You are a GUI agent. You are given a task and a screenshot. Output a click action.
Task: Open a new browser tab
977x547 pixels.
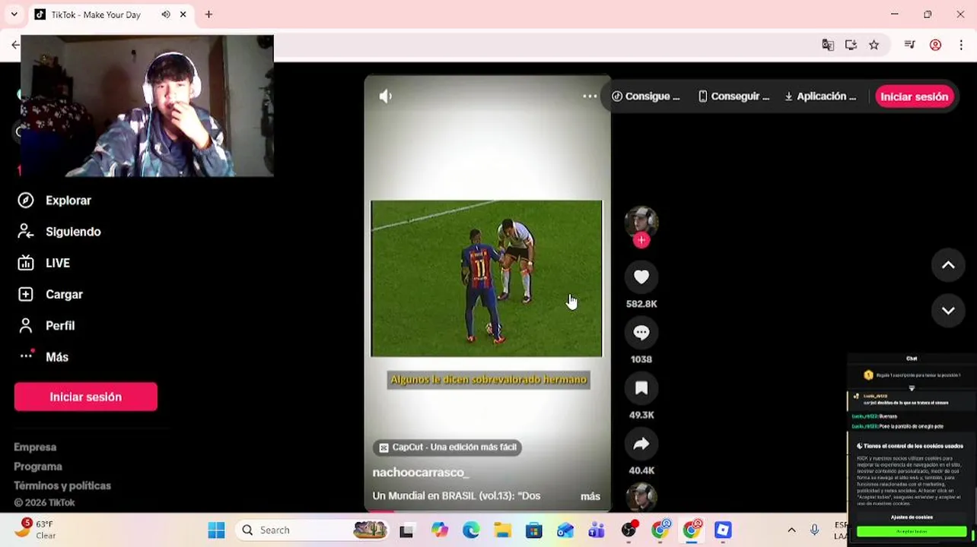tap(208, 14)
